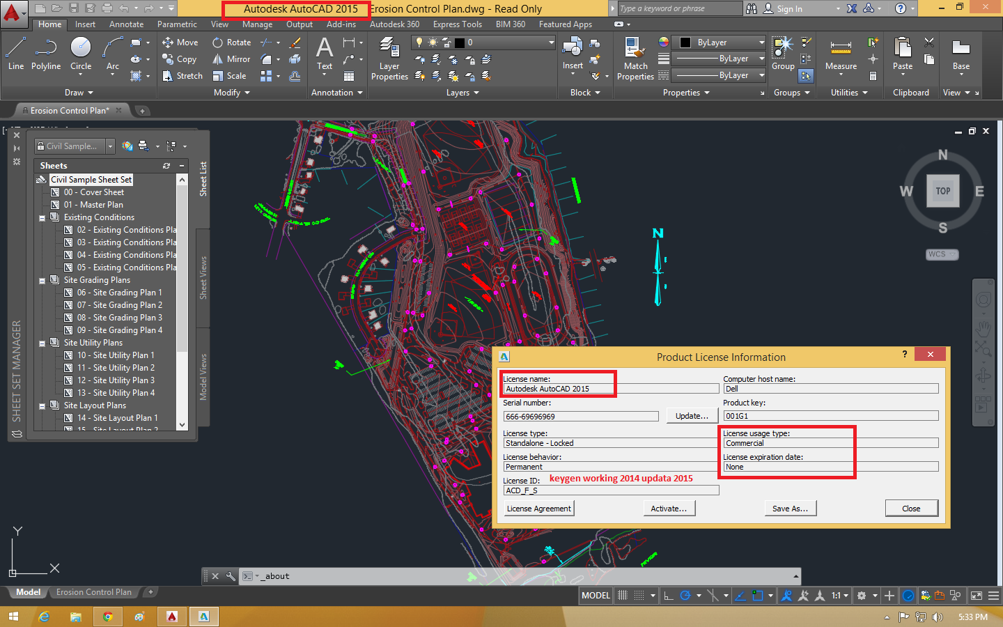This screenshot has height=627, width=1003.
Task: Click the Update... button
Action: (692, 416)
